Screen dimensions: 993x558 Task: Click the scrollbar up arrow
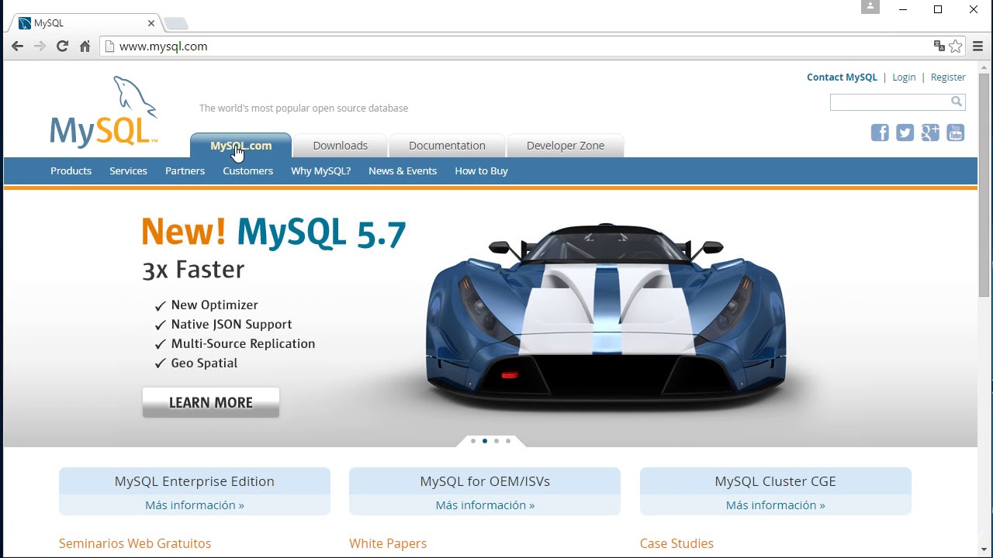click(984, 67)
